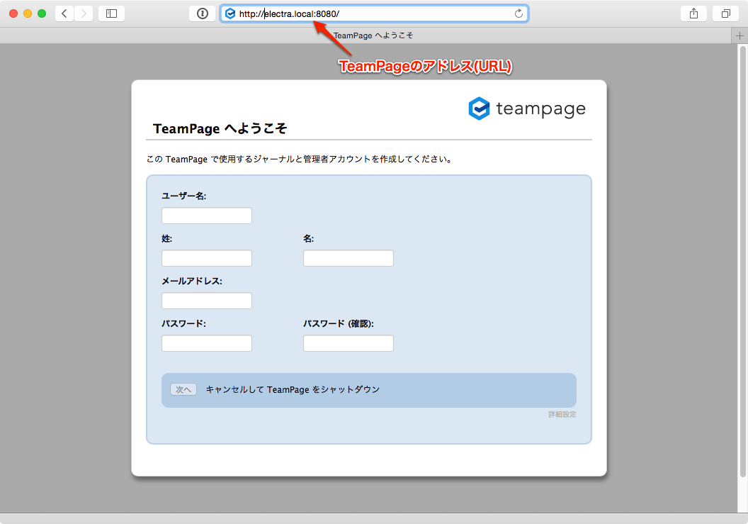Image resolution: width=748 pixels, height=524 pixels.
Task: Select the TeamPage へようこそ tab
Action: (373, 35)
